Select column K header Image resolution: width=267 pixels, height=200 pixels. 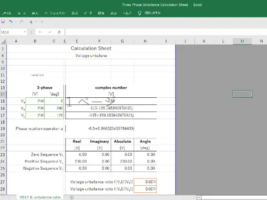204,41
